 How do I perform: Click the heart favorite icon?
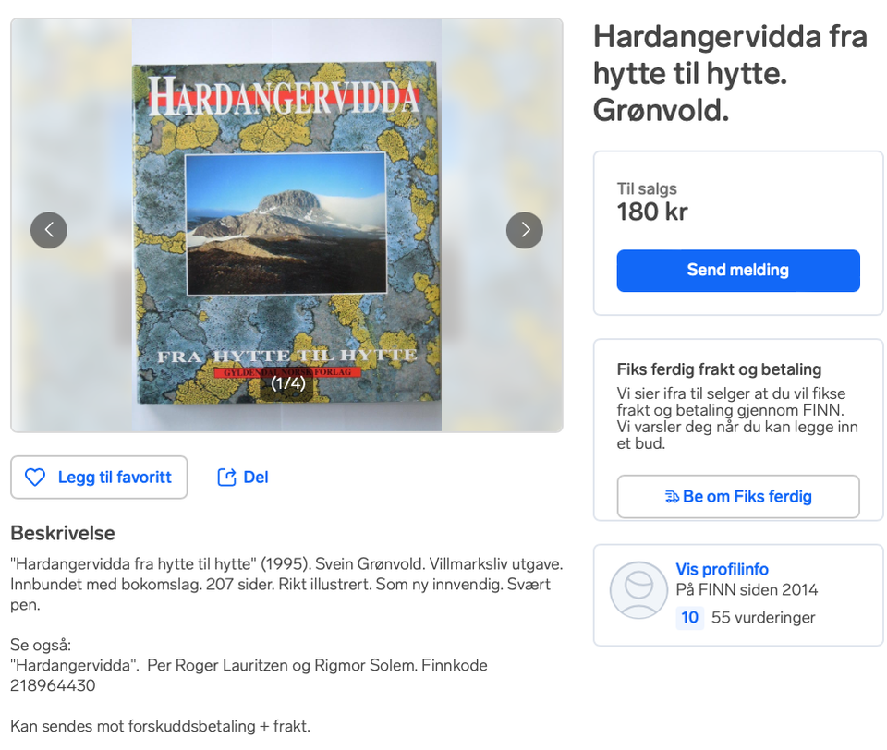click(x=35, y=478)
